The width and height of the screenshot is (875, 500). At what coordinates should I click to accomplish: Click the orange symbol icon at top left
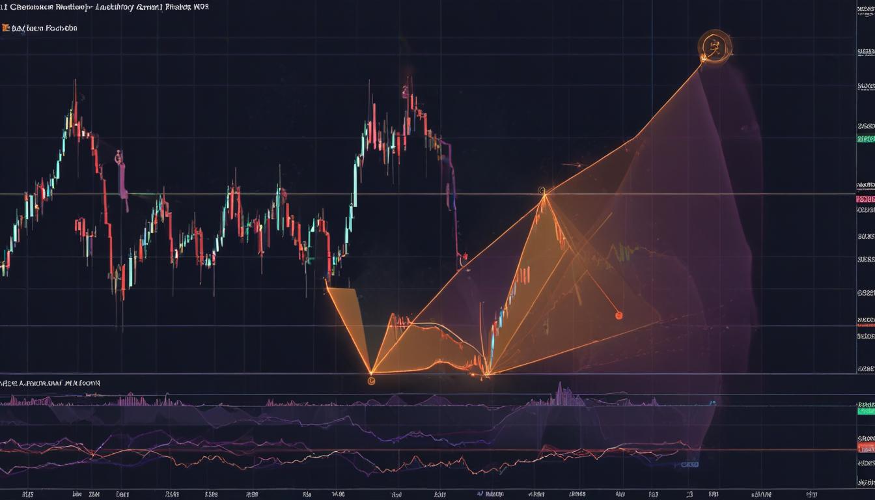pos(6,29)
